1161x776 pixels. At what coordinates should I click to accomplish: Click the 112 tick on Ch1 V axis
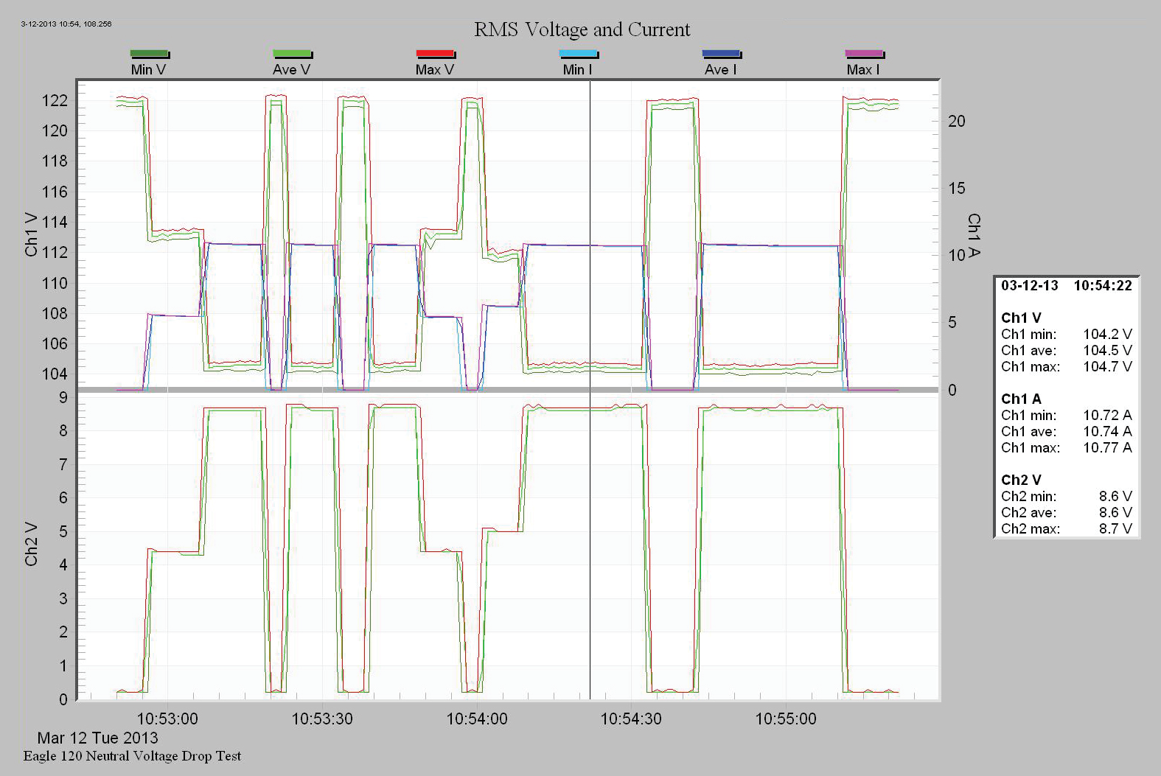pos(55,253)
